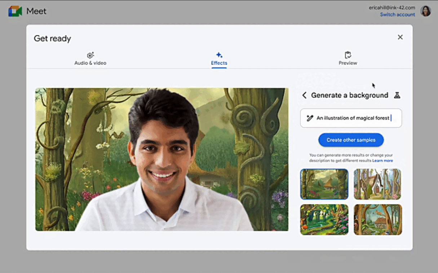
Task: Click the Switch account link
Action: [397, 14]
